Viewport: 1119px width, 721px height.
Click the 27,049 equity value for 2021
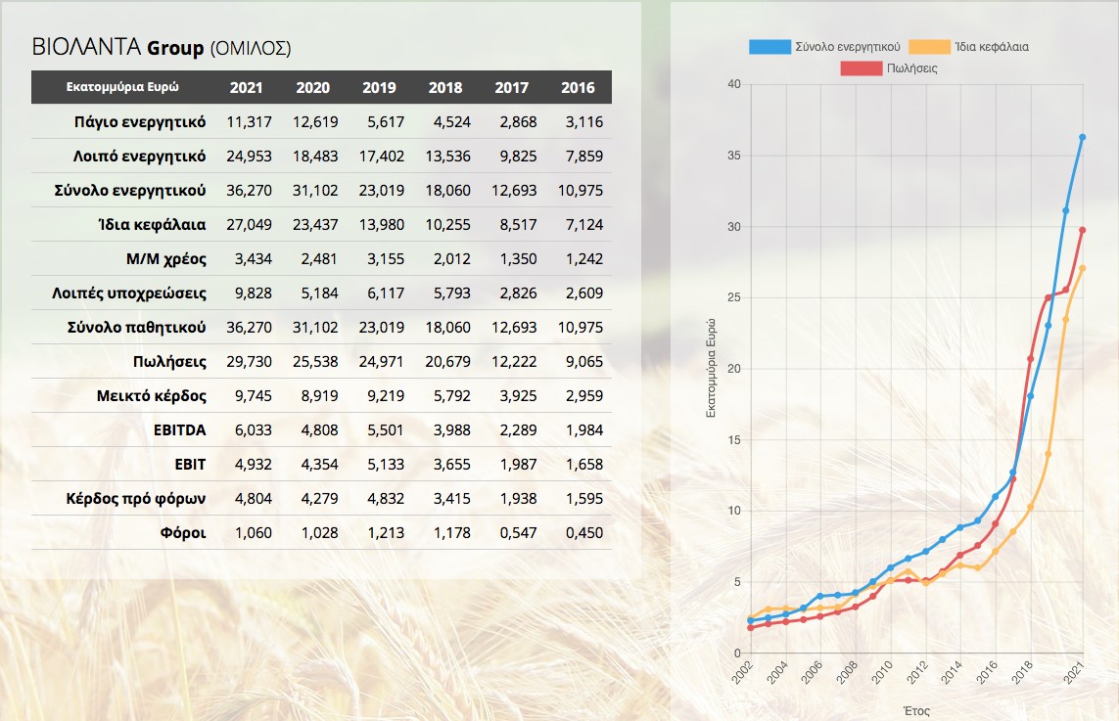click(x=249, y=225)
